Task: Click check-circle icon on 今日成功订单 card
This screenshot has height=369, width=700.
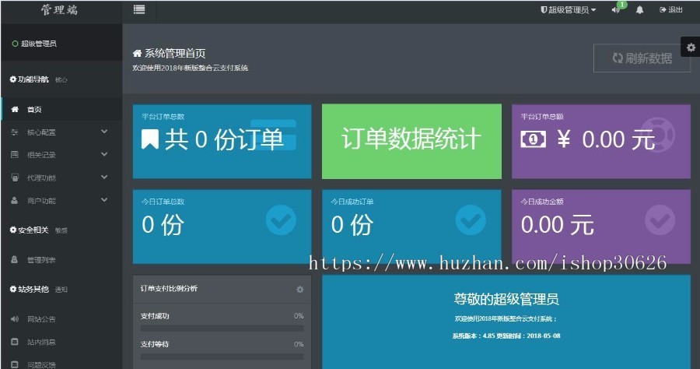Action: (471, 220)
